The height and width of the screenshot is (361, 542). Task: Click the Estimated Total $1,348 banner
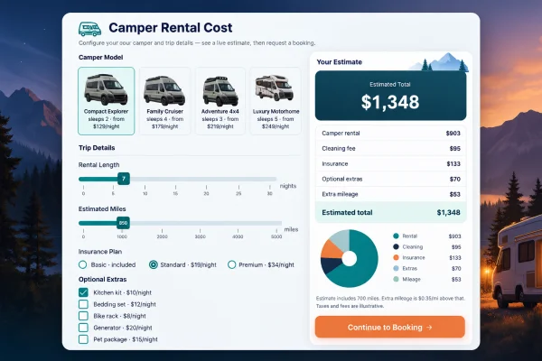pyautogui.click(x=390, y=96)
